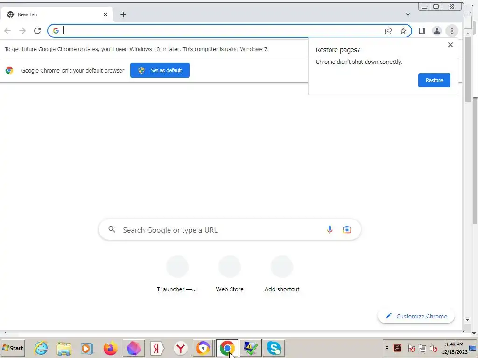Open the three-dot Chrome menu
The width and height of the screenshot is (478, 358).
(x=452, y=31)
